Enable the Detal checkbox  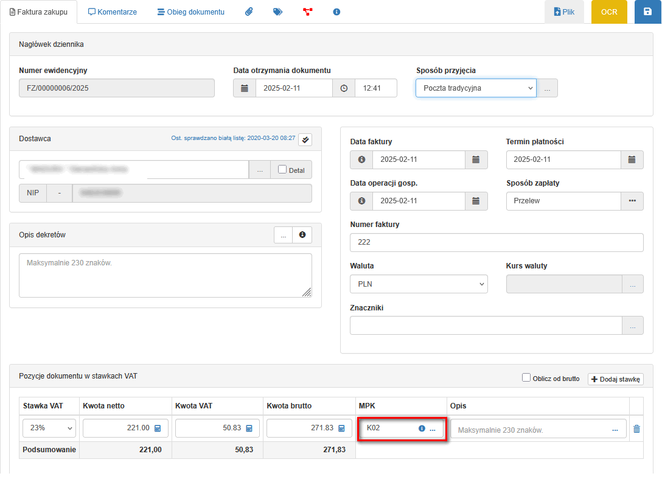pos(282,170)
